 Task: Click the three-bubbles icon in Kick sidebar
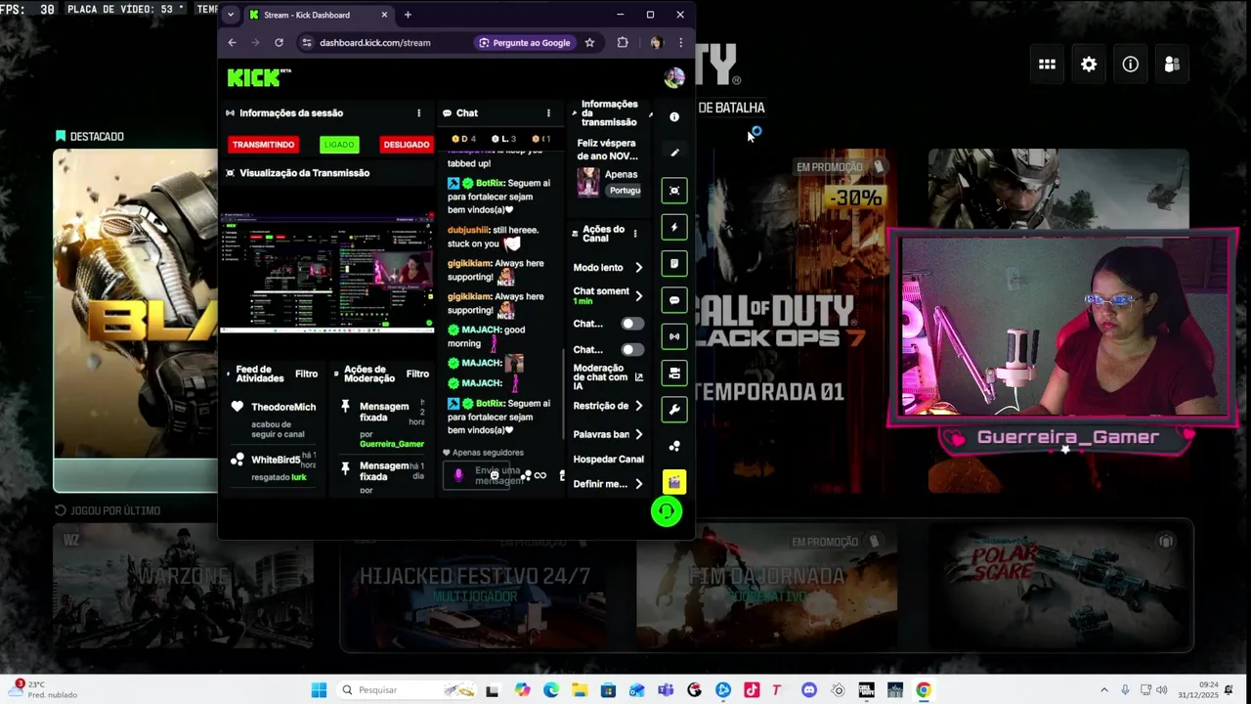click(674, 446)
